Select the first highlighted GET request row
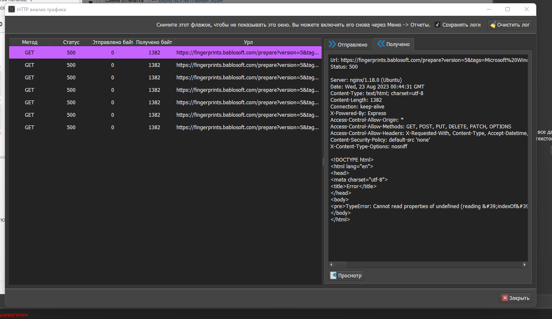The height and width of the screenshot is (319, 552). point(165,53)
